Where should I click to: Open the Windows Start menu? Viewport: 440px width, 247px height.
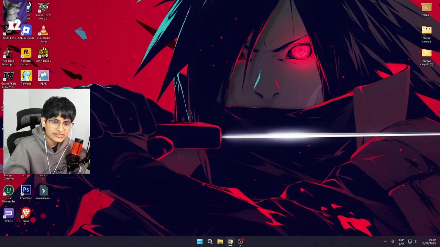[200, 242]
